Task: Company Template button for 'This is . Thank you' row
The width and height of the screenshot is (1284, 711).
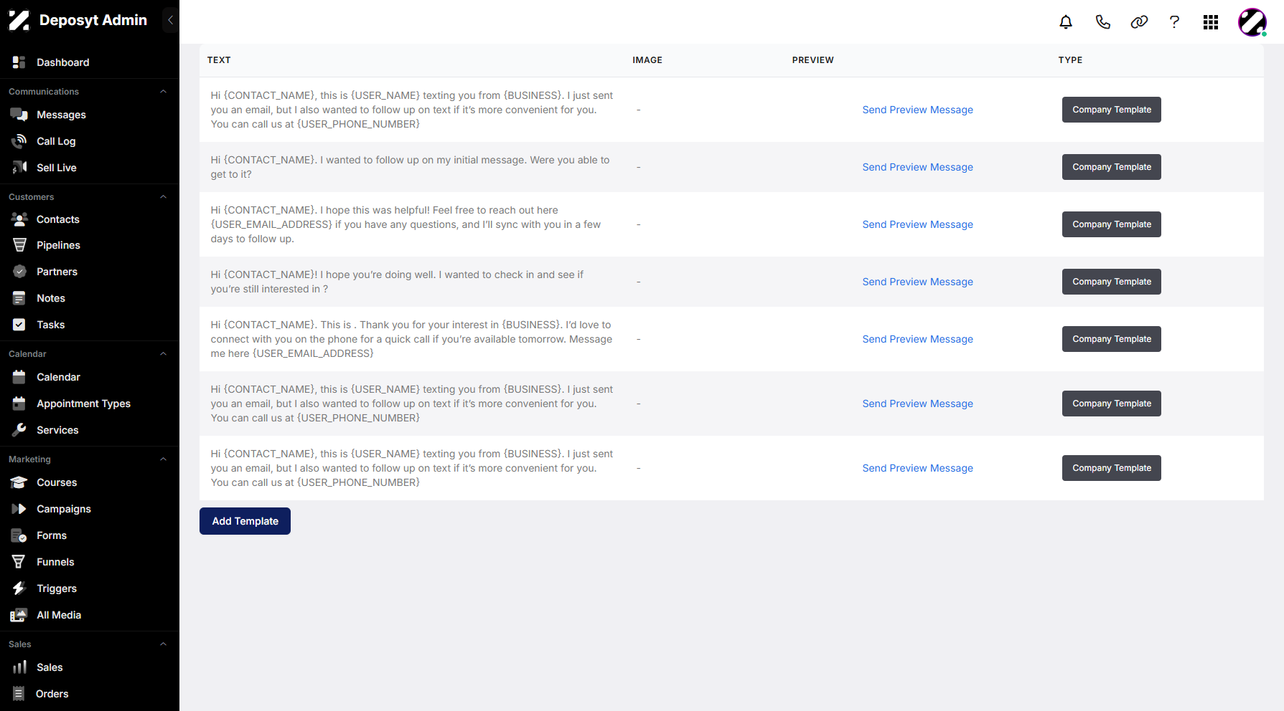Action: 1111,339
